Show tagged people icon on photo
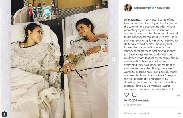Image resolution: width=183 pixels, height=118 pixels. (4, 114)
